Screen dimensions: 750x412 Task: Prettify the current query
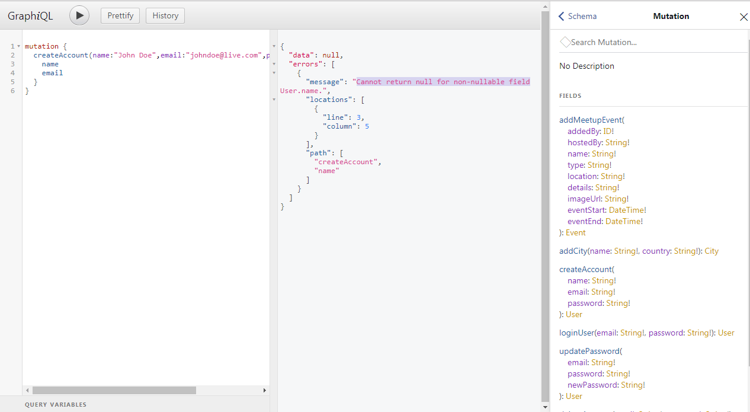[120, 15]
